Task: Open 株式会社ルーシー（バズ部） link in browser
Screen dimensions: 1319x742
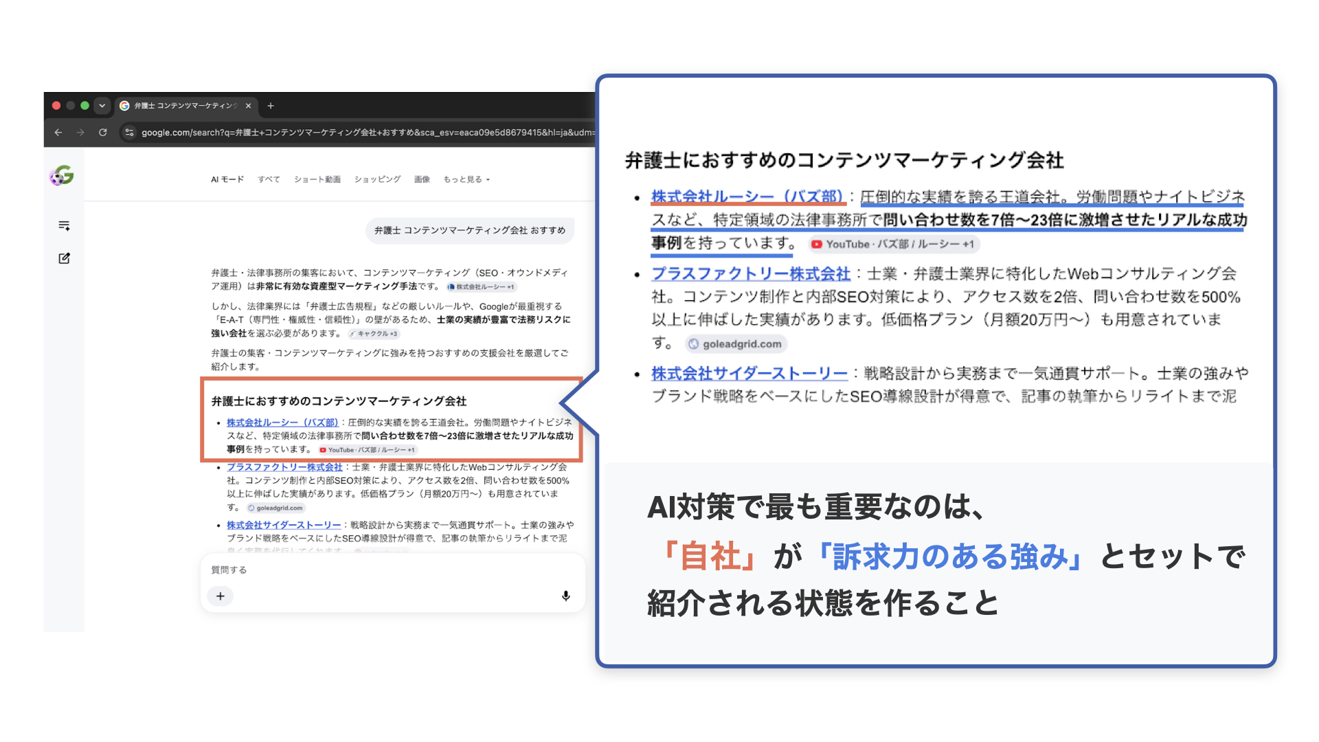Action: (x=282, y=423)
